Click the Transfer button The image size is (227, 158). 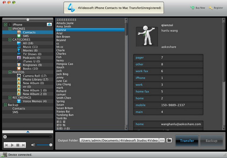click(187, 141)
